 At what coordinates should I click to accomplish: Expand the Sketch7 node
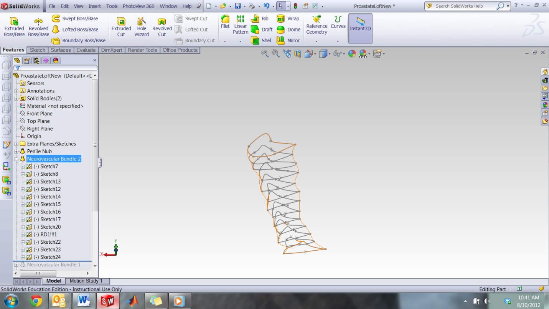(x=23, y=167)
